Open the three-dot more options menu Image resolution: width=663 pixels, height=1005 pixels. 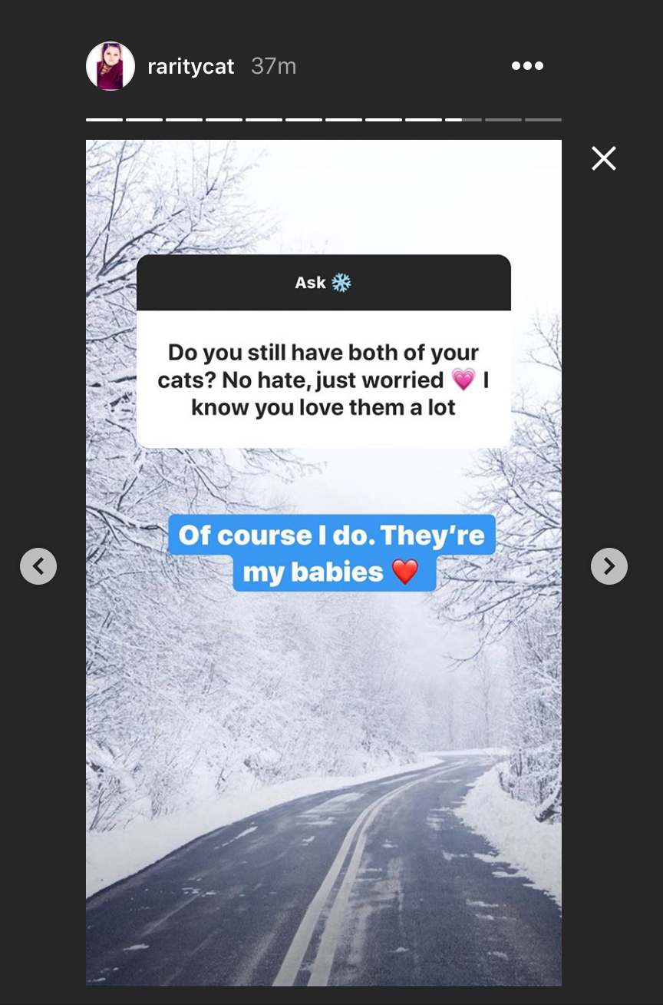(x=527, y=66)
